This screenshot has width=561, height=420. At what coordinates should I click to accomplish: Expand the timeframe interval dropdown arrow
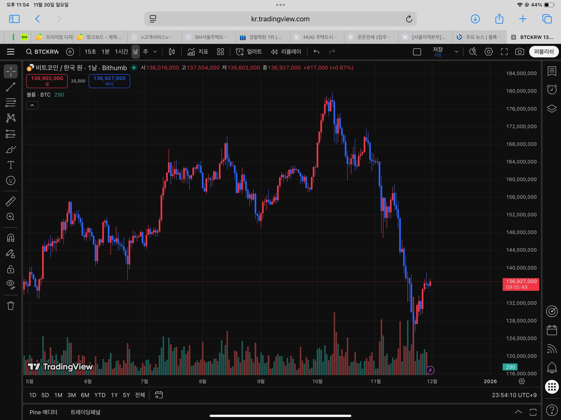pos(155,52)
